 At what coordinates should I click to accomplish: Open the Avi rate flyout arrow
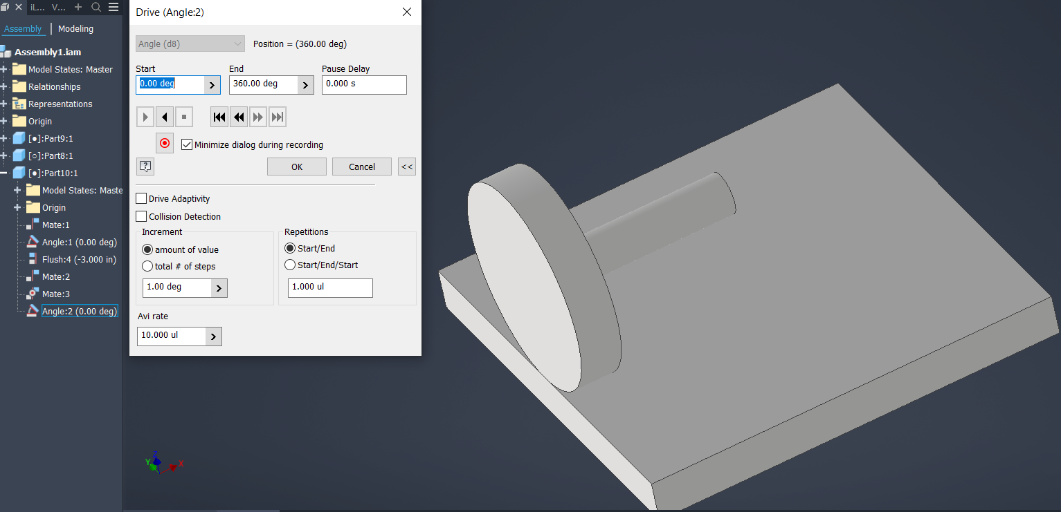(x=214, y=336)
